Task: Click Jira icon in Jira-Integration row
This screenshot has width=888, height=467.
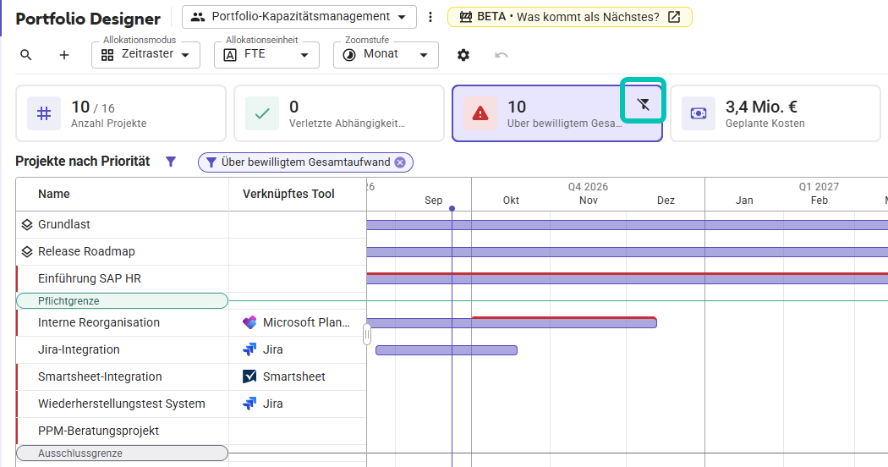Action: 249,349
